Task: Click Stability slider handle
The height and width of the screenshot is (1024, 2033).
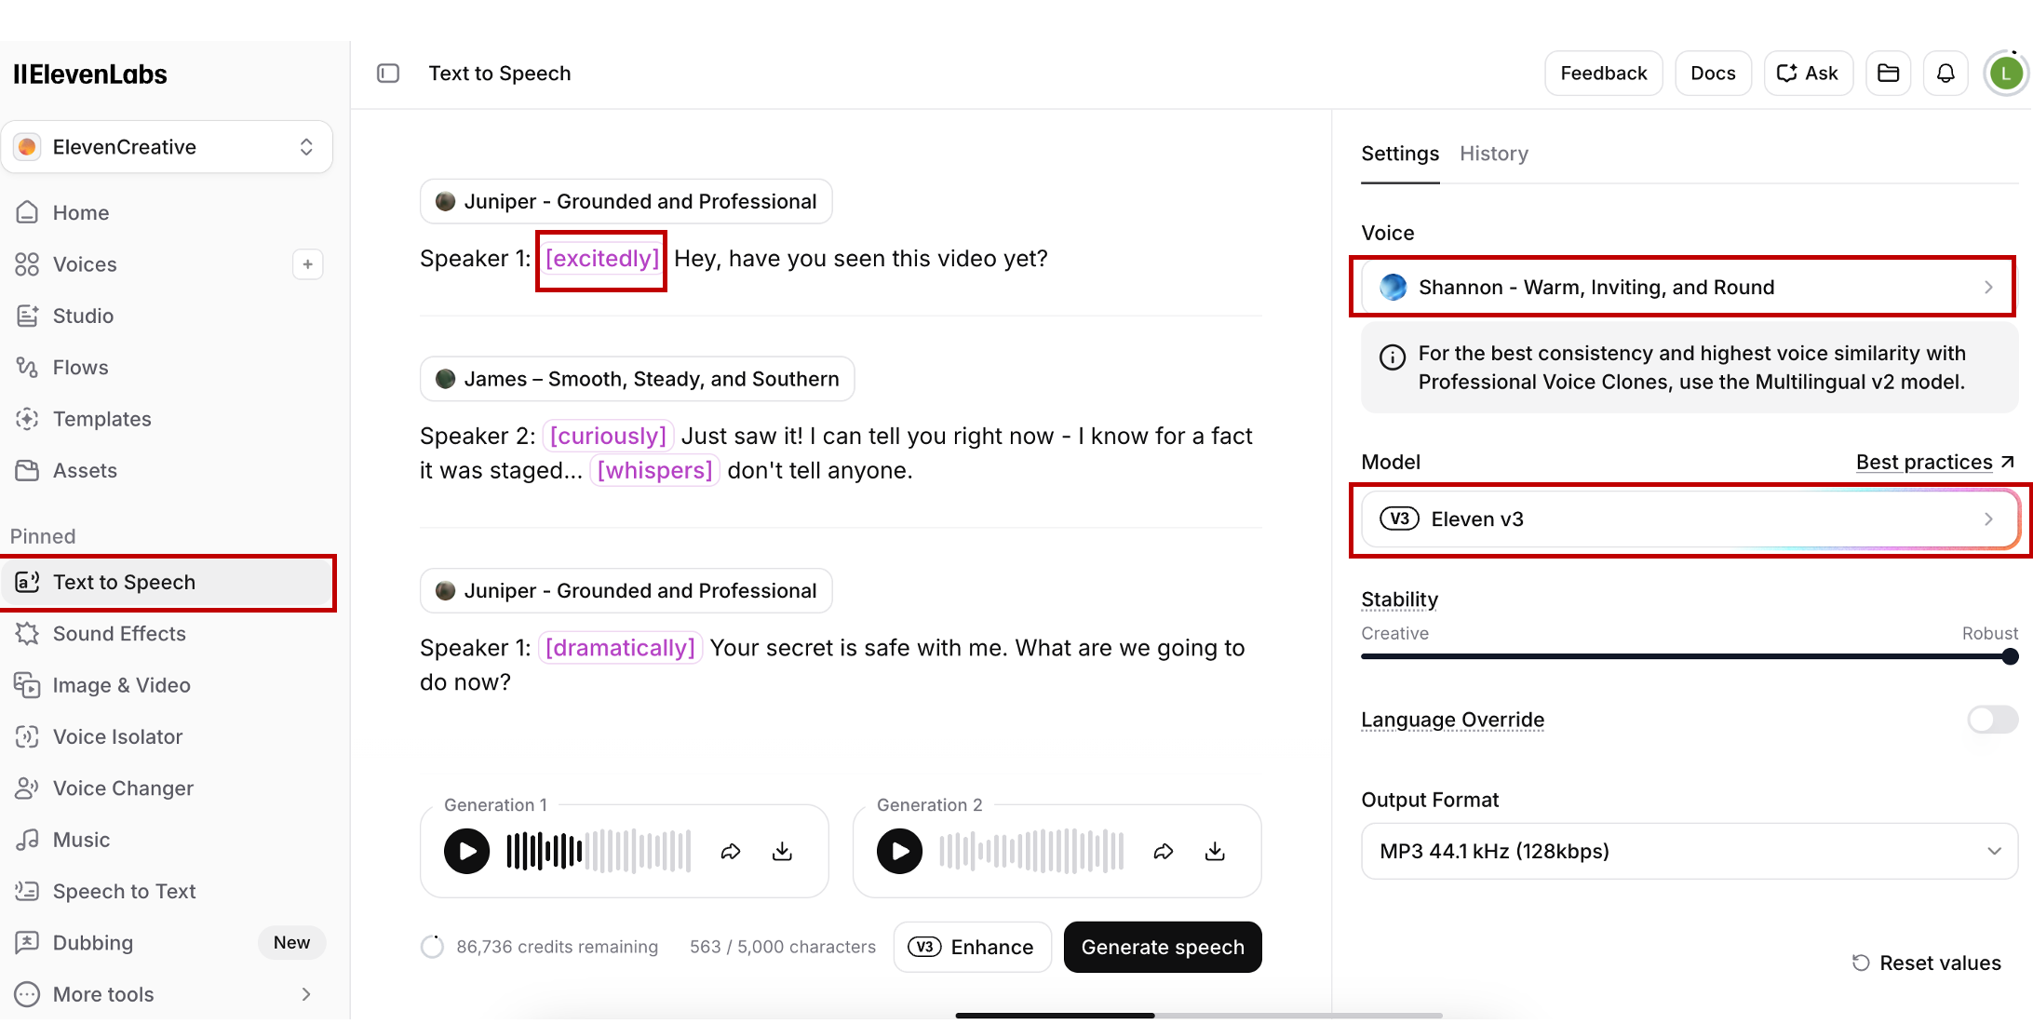Action: coord(2010,657)
